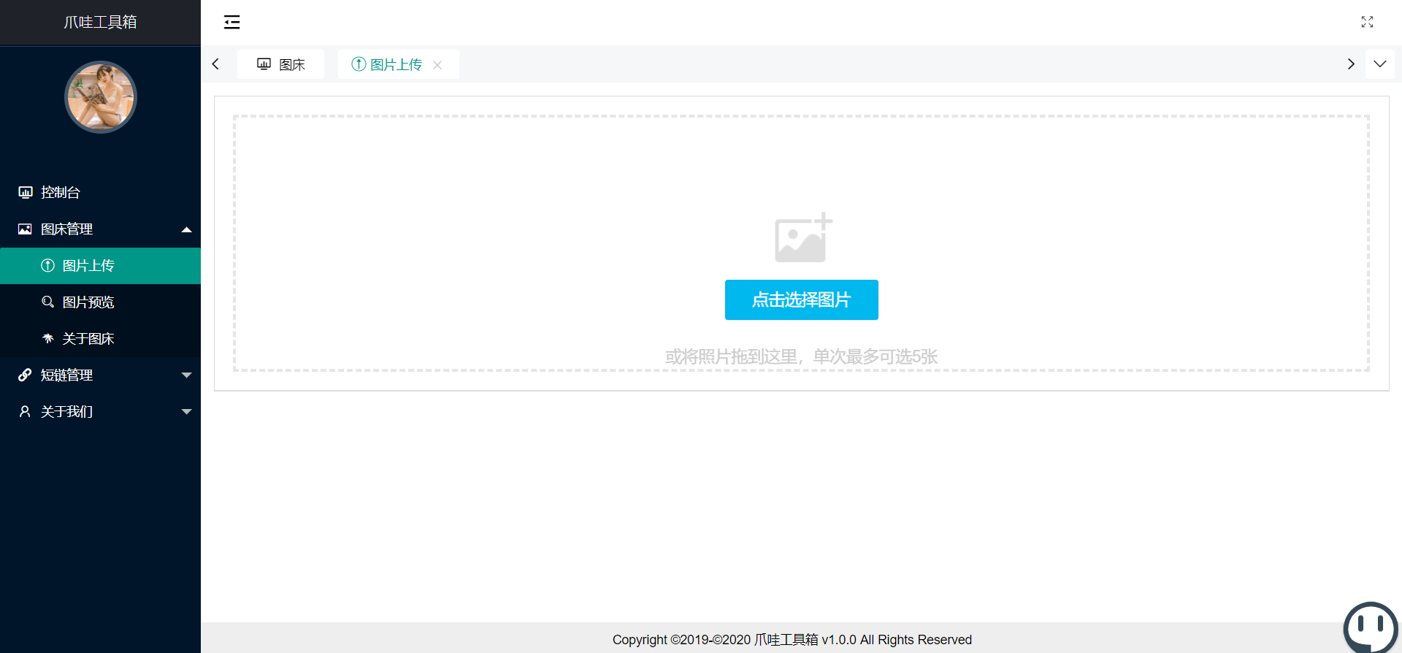This screenshot has width=1402, height=653.
Task: Click the 关于我们 user icon
Action: 25,411
